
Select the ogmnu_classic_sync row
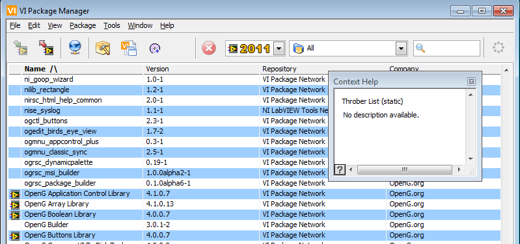point(254,152)
